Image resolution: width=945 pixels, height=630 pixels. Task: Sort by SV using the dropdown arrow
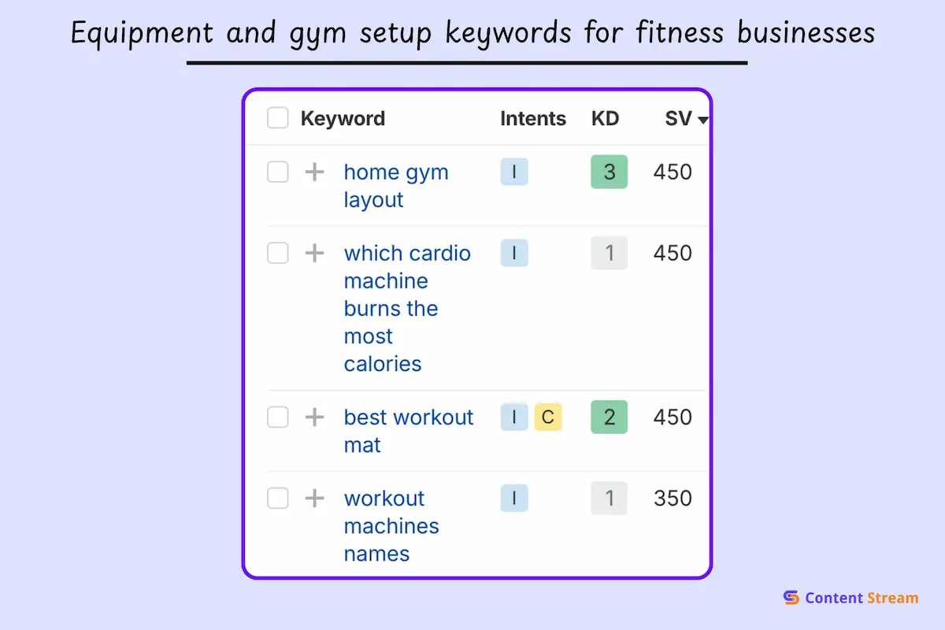pos(703,120)
